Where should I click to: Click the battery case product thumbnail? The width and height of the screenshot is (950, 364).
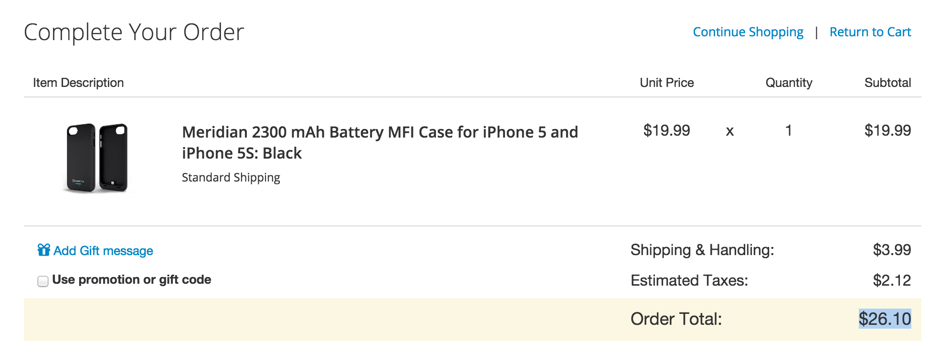point(97,158)
